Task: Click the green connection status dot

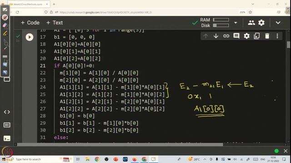Action: (x=276, y=151)
